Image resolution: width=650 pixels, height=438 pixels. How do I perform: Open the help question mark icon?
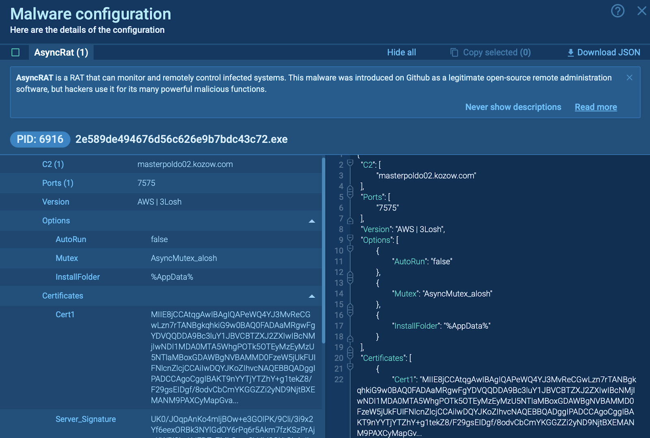(617, 11)
